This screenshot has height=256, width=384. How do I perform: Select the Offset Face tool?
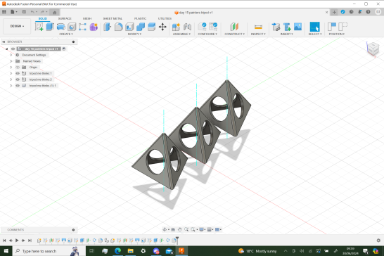(152, 27)
